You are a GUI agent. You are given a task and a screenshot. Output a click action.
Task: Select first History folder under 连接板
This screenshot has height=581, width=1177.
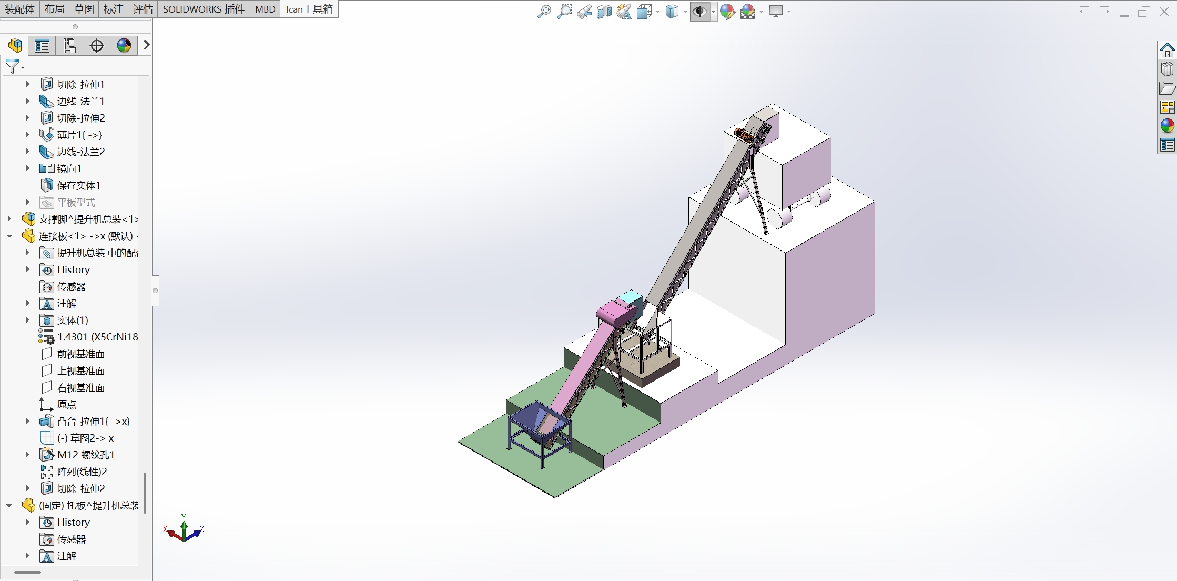click(73, 269)
